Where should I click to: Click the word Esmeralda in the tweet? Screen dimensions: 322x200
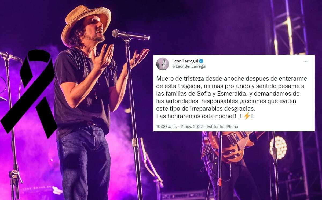(x=237, y=94)
